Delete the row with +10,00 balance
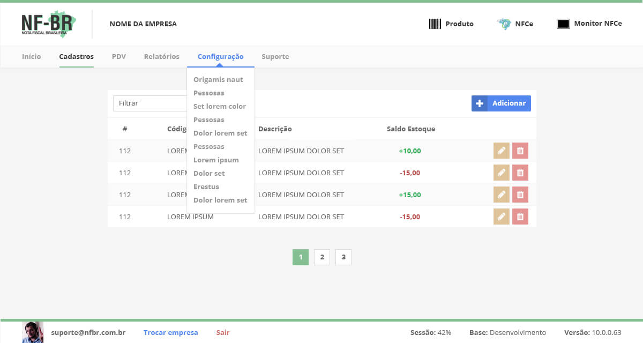 tap(520, 151)
